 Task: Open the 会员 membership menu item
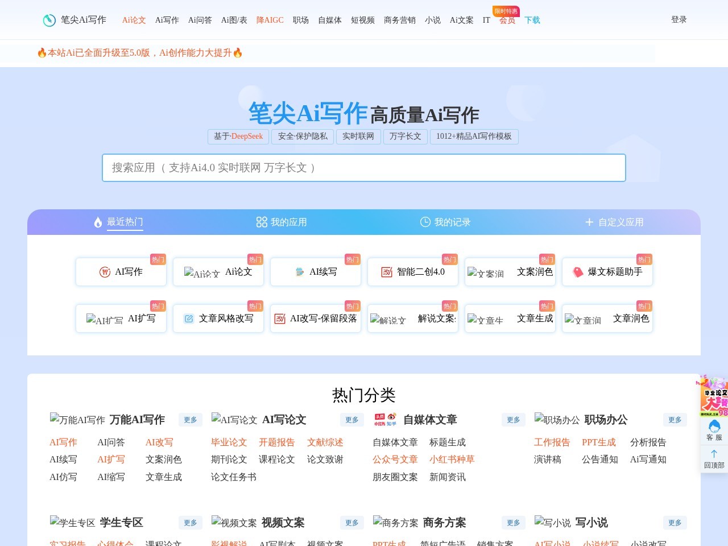507,20
